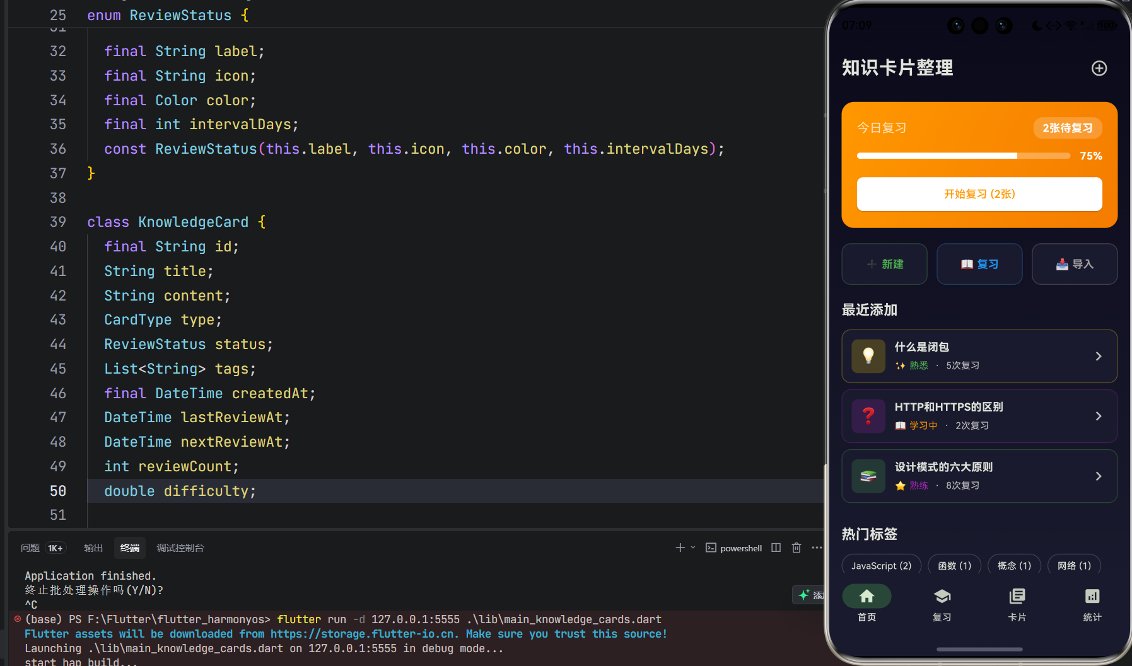1132x666 pixels.
Task: Switch to 卡片 bottom navigation tab
Action: coord(1017,604)
